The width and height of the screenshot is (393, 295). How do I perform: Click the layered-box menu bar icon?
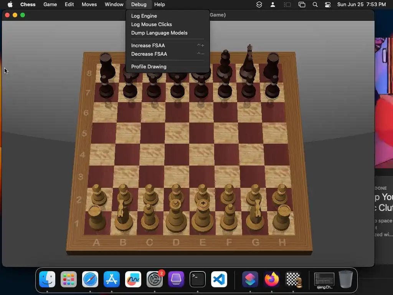tap(259, 5)
